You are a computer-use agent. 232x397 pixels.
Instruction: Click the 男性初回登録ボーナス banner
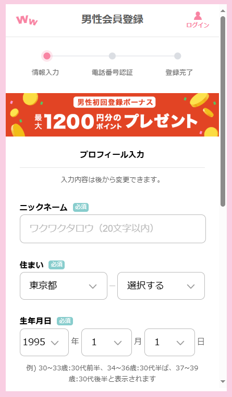pos(112,115)
